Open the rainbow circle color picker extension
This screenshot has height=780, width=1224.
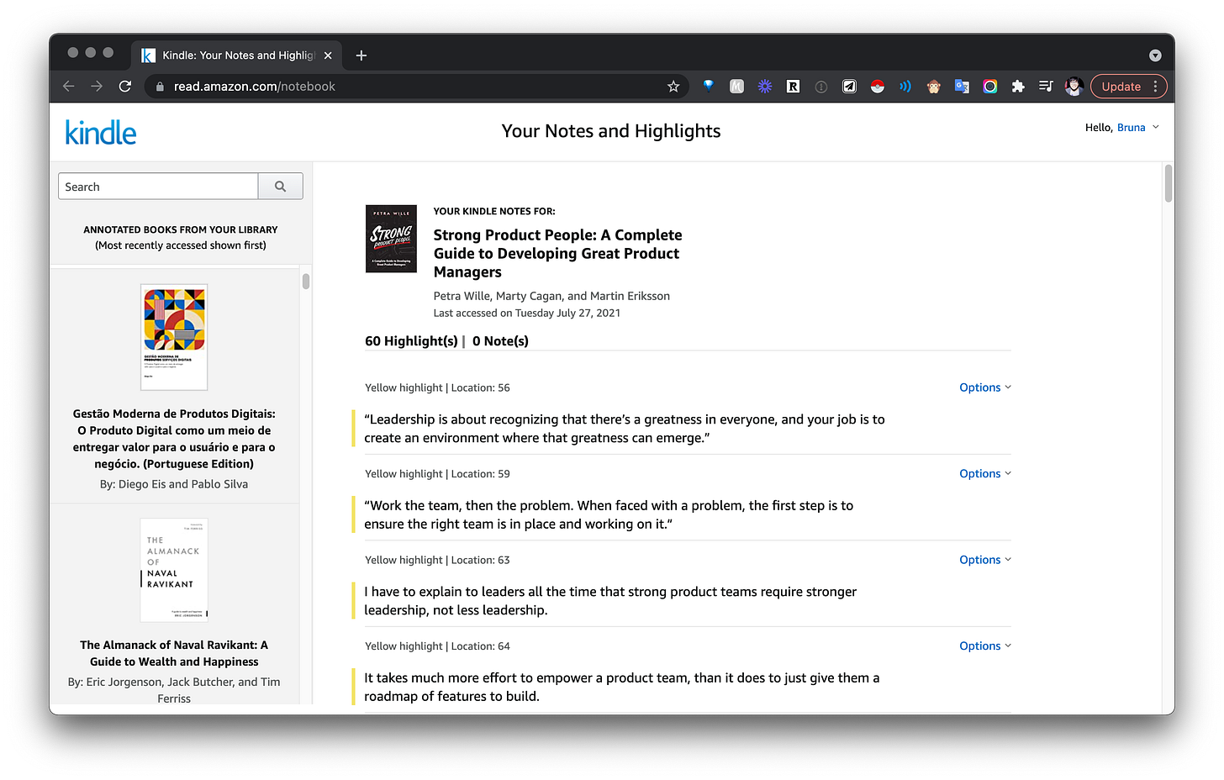click(990, 87)
